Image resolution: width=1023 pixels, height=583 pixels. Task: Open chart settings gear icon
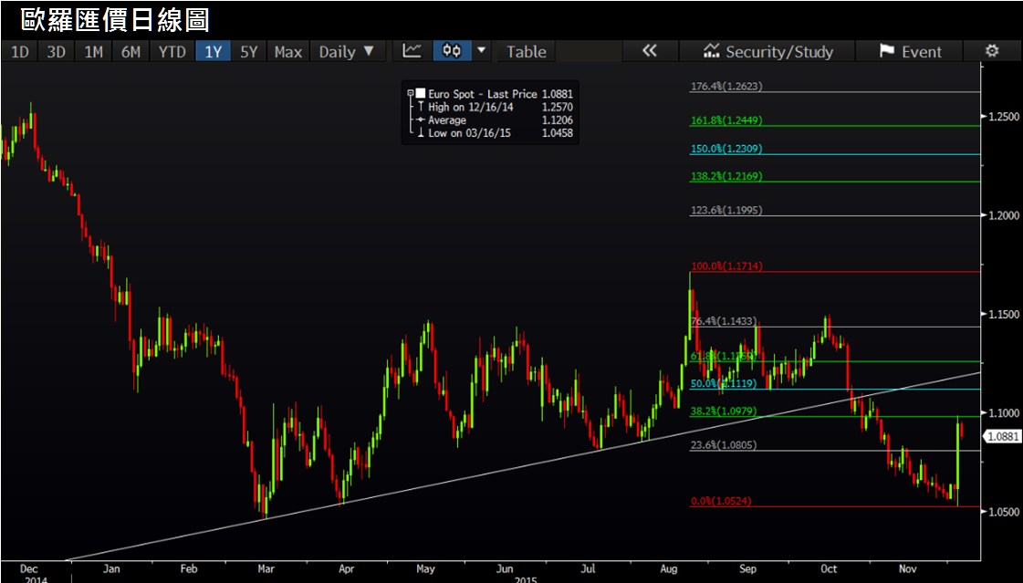click(993, 52)
